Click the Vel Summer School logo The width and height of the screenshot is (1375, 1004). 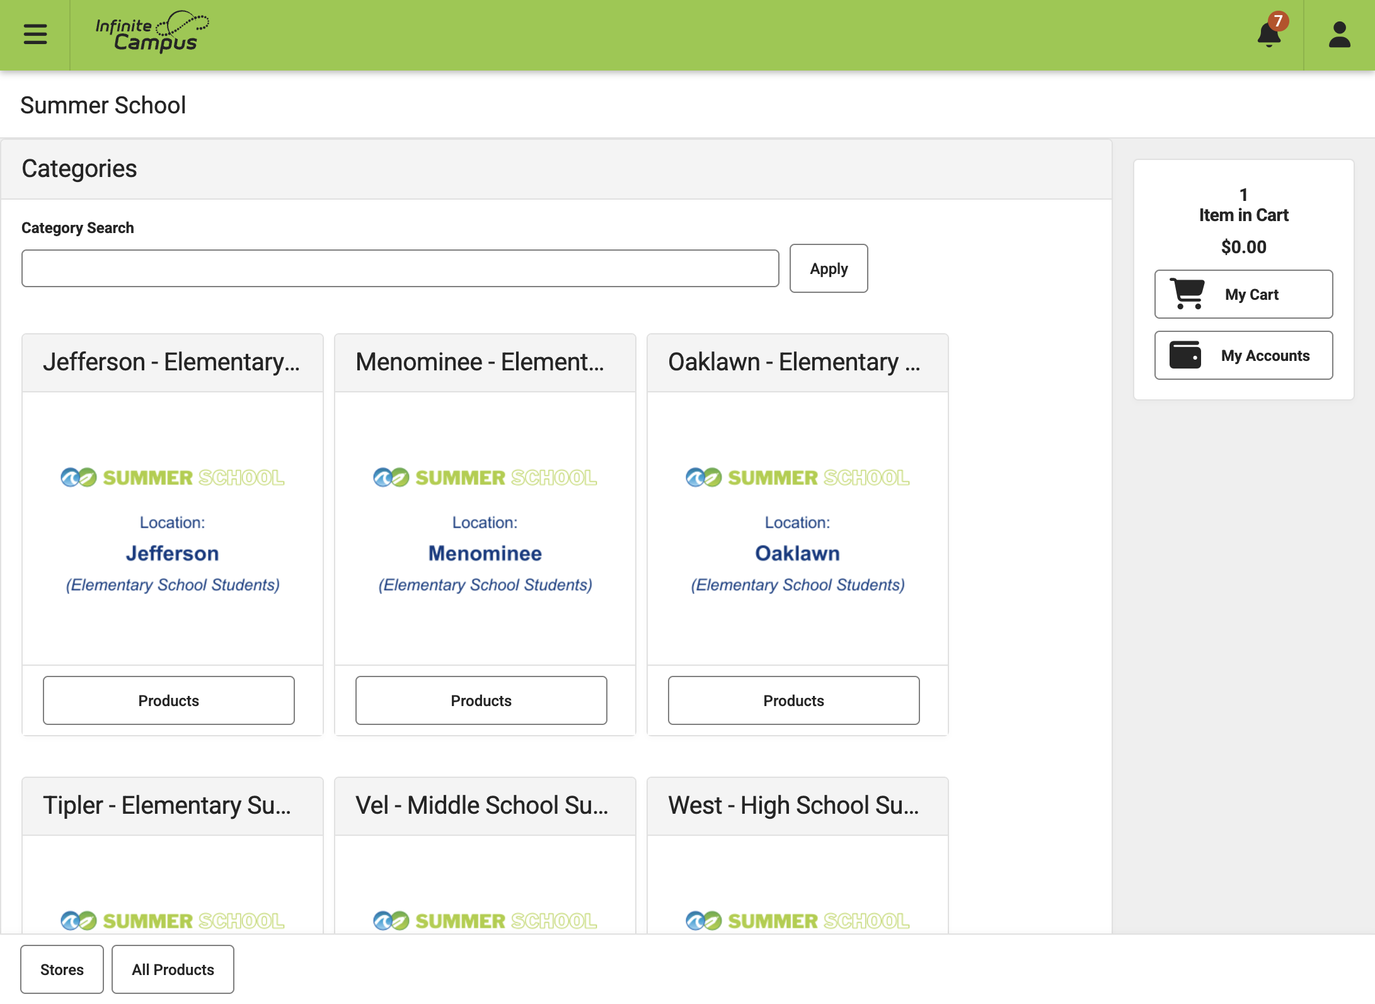485,921
